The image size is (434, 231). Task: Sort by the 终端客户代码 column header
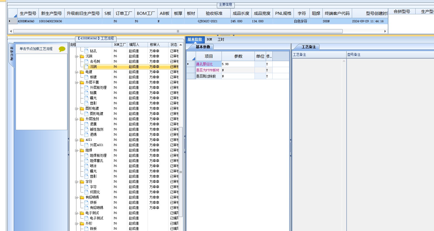point(337,13)
